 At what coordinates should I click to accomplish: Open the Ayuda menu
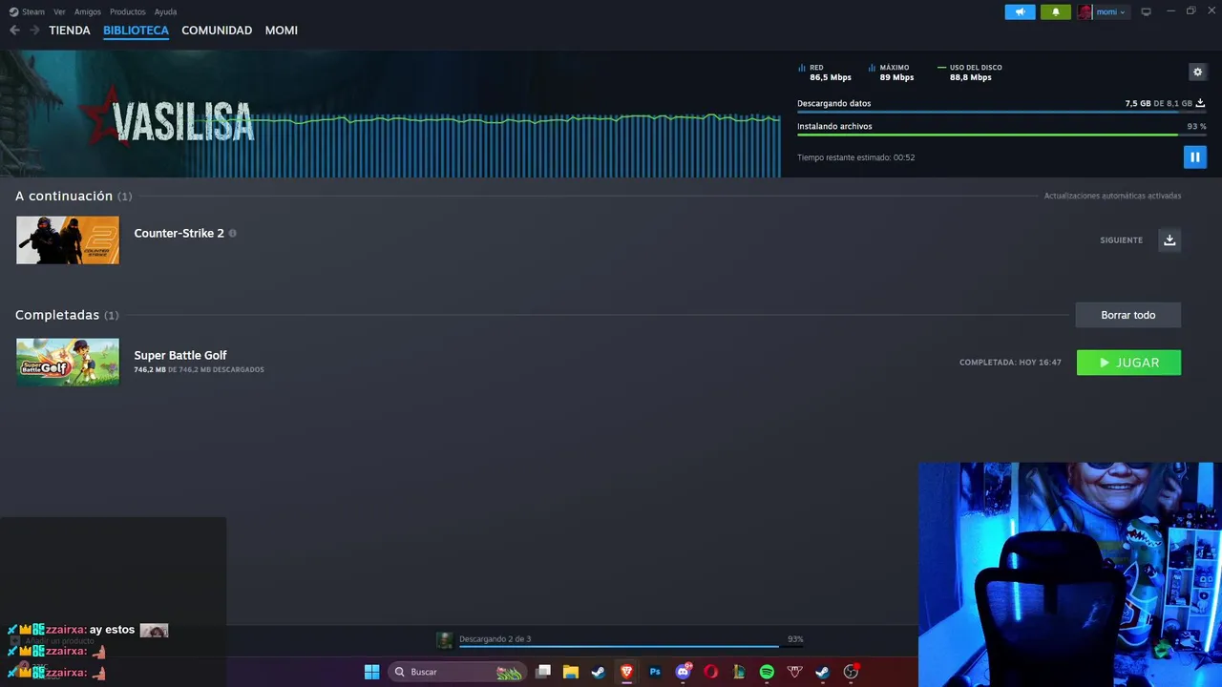point(165,11)
